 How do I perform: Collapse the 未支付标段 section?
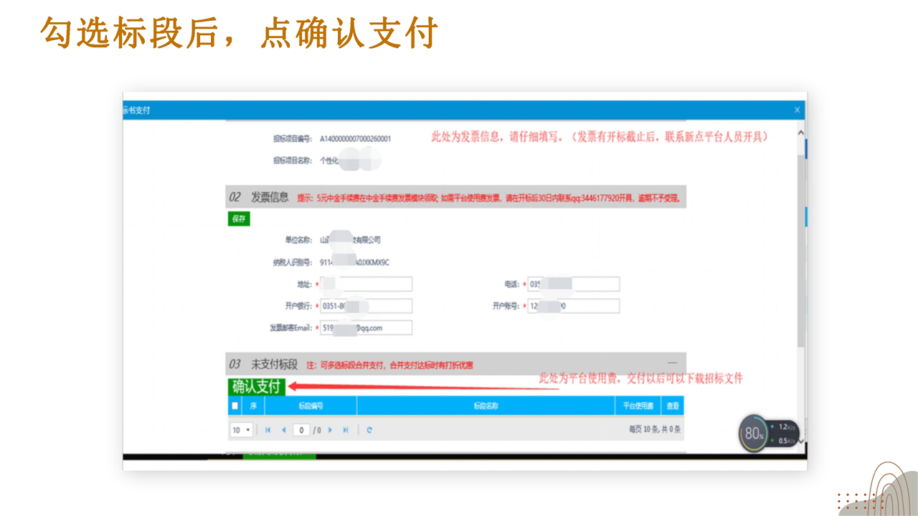point(672,364)
